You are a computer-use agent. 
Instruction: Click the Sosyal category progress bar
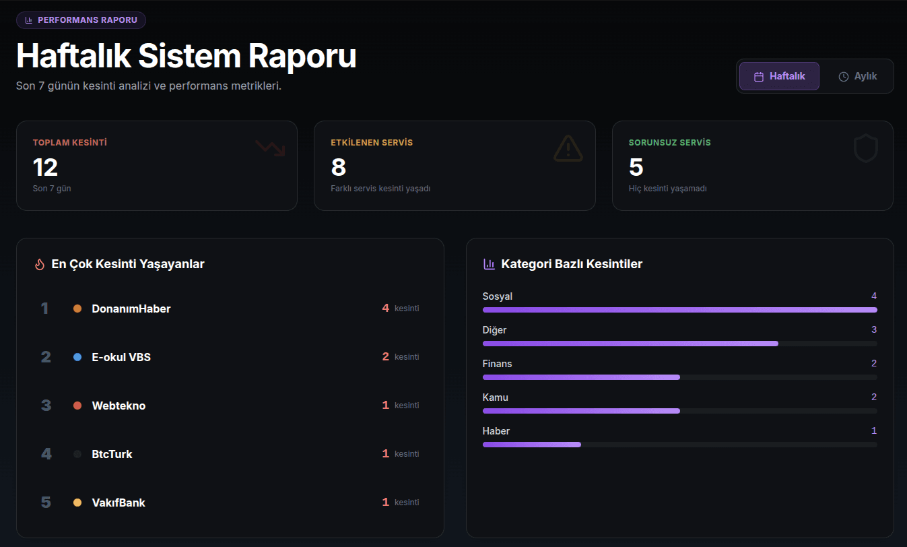pos(679,310)
